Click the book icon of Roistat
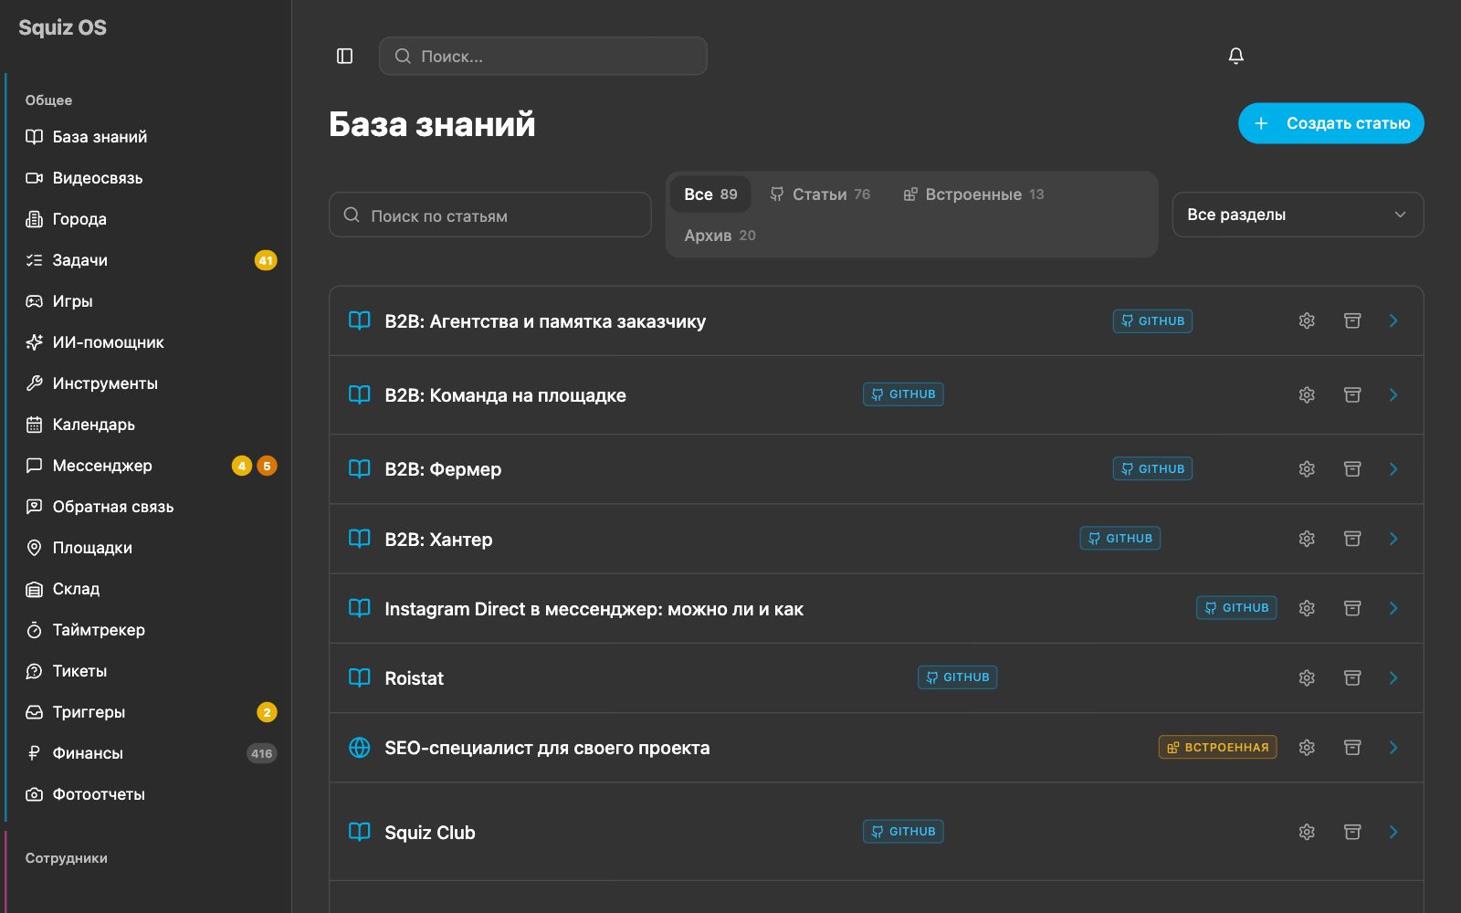The width and height of the screenshot is (1461, 913). [360, 677]
